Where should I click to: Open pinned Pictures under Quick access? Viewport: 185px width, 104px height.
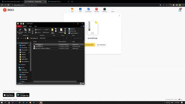pos(23,52)
